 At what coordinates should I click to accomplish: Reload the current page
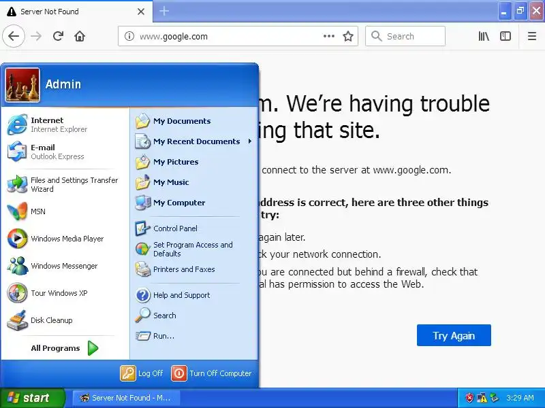(x=58, y=36)
